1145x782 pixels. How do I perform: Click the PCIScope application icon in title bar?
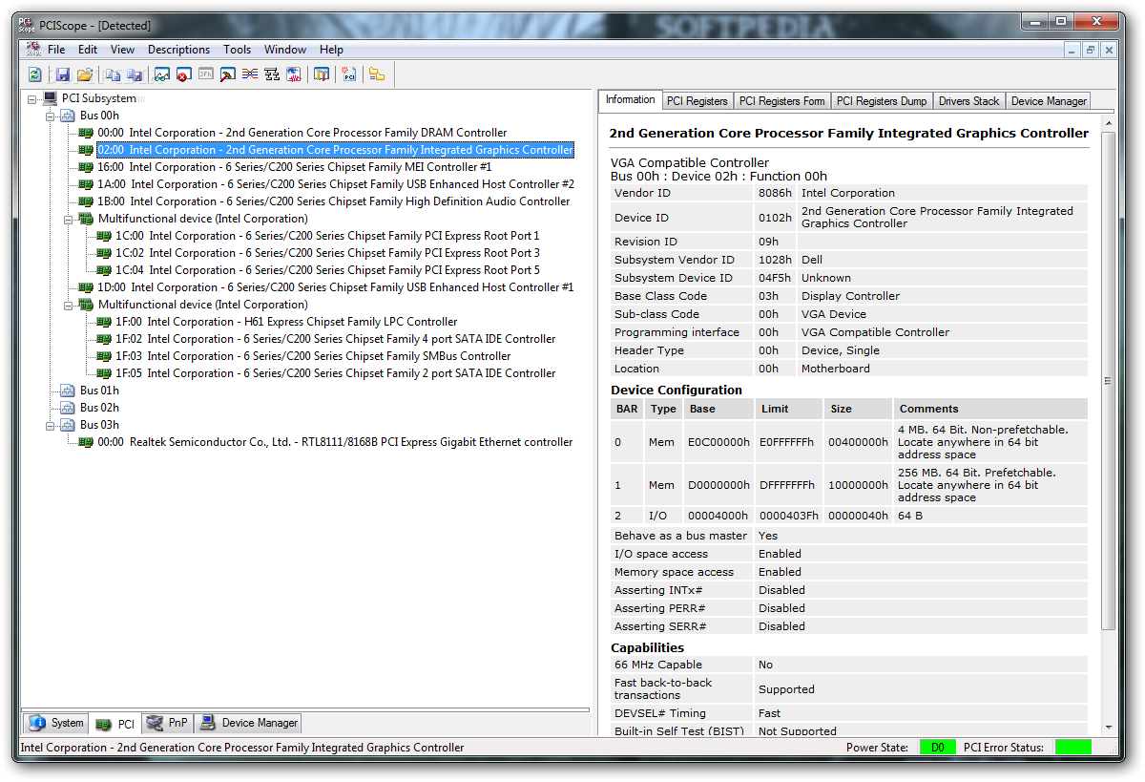coord(28,25)
